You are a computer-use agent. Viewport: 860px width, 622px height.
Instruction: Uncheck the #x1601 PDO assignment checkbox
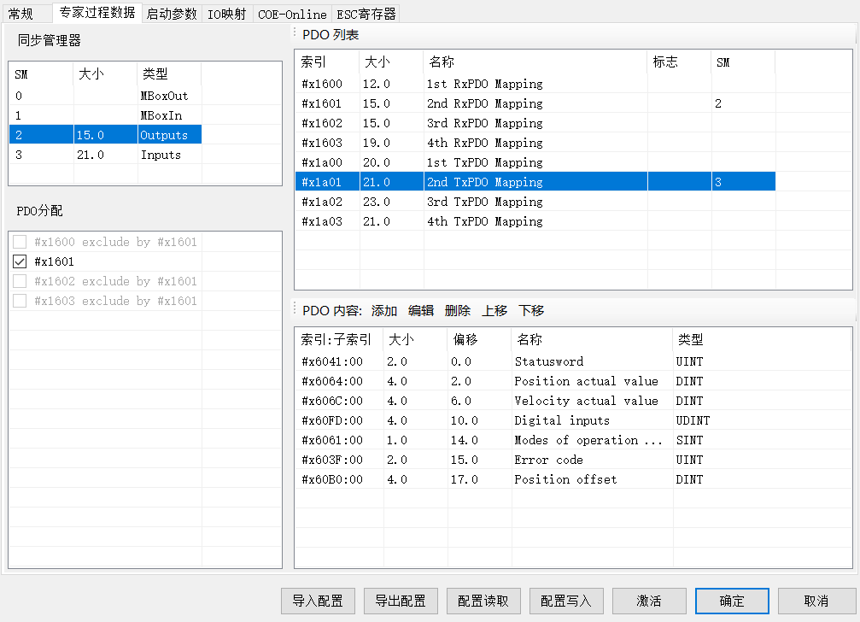point(20,261)
